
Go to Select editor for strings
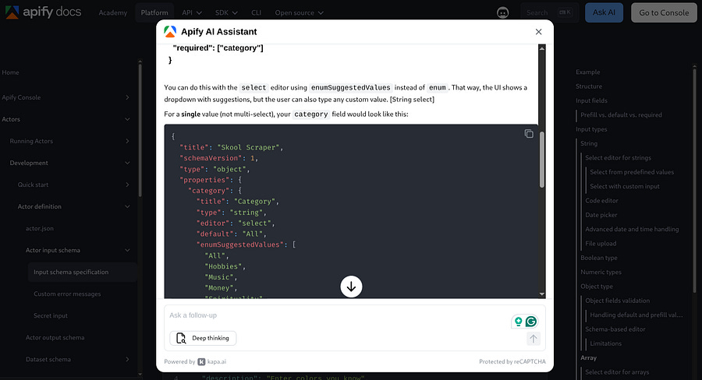click(619, 158)
